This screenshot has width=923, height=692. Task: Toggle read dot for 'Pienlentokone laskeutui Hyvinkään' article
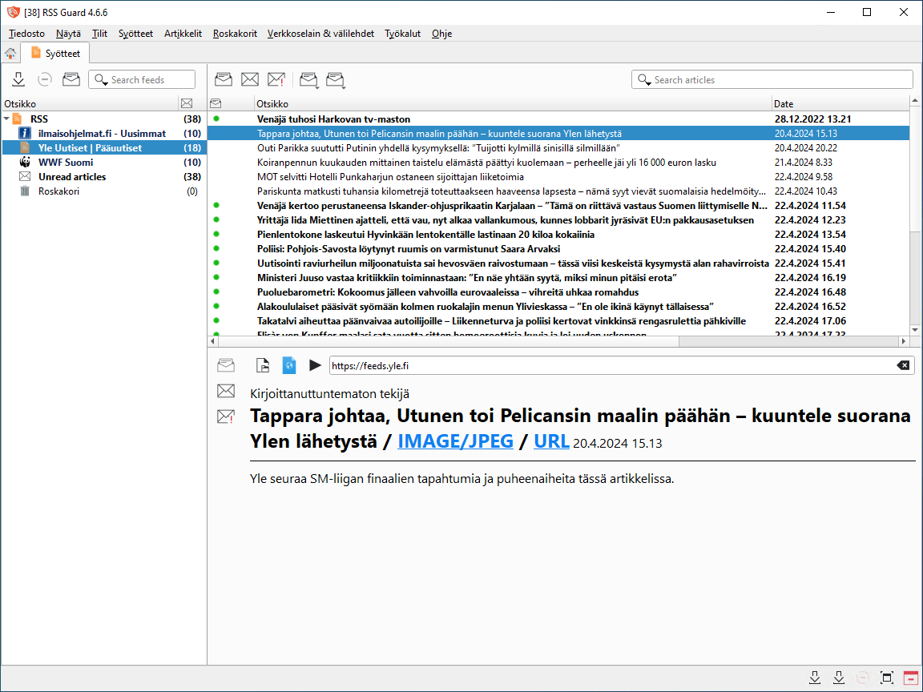[x=216, y=234]
